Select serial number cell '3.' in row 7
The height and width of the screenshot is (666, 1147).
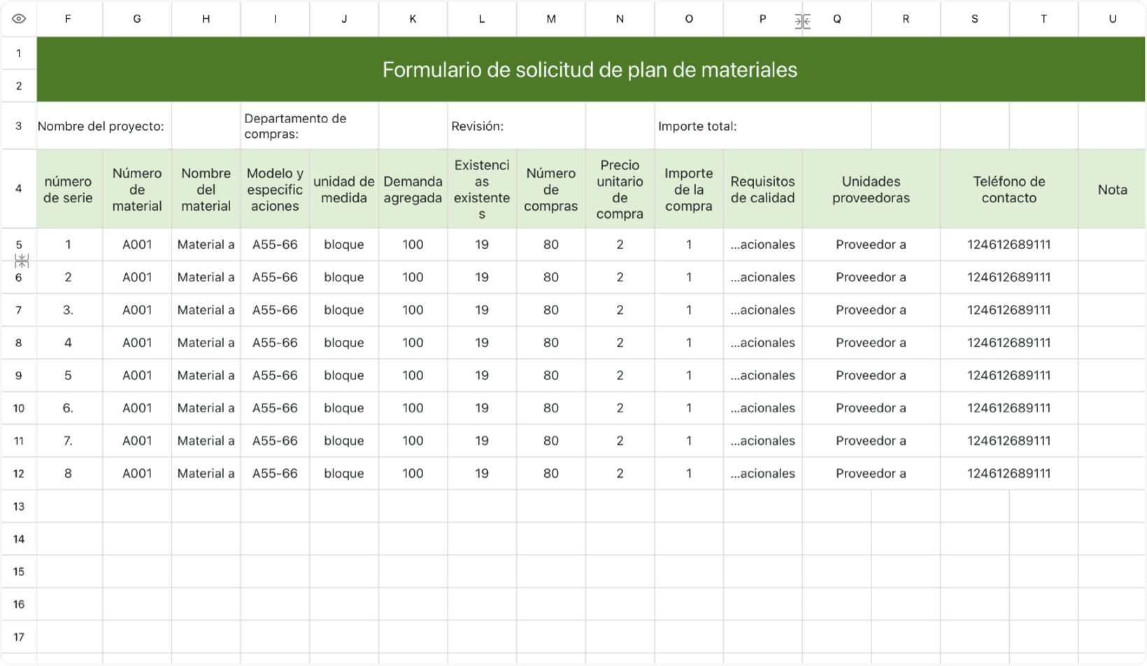[x=68, y=310]
